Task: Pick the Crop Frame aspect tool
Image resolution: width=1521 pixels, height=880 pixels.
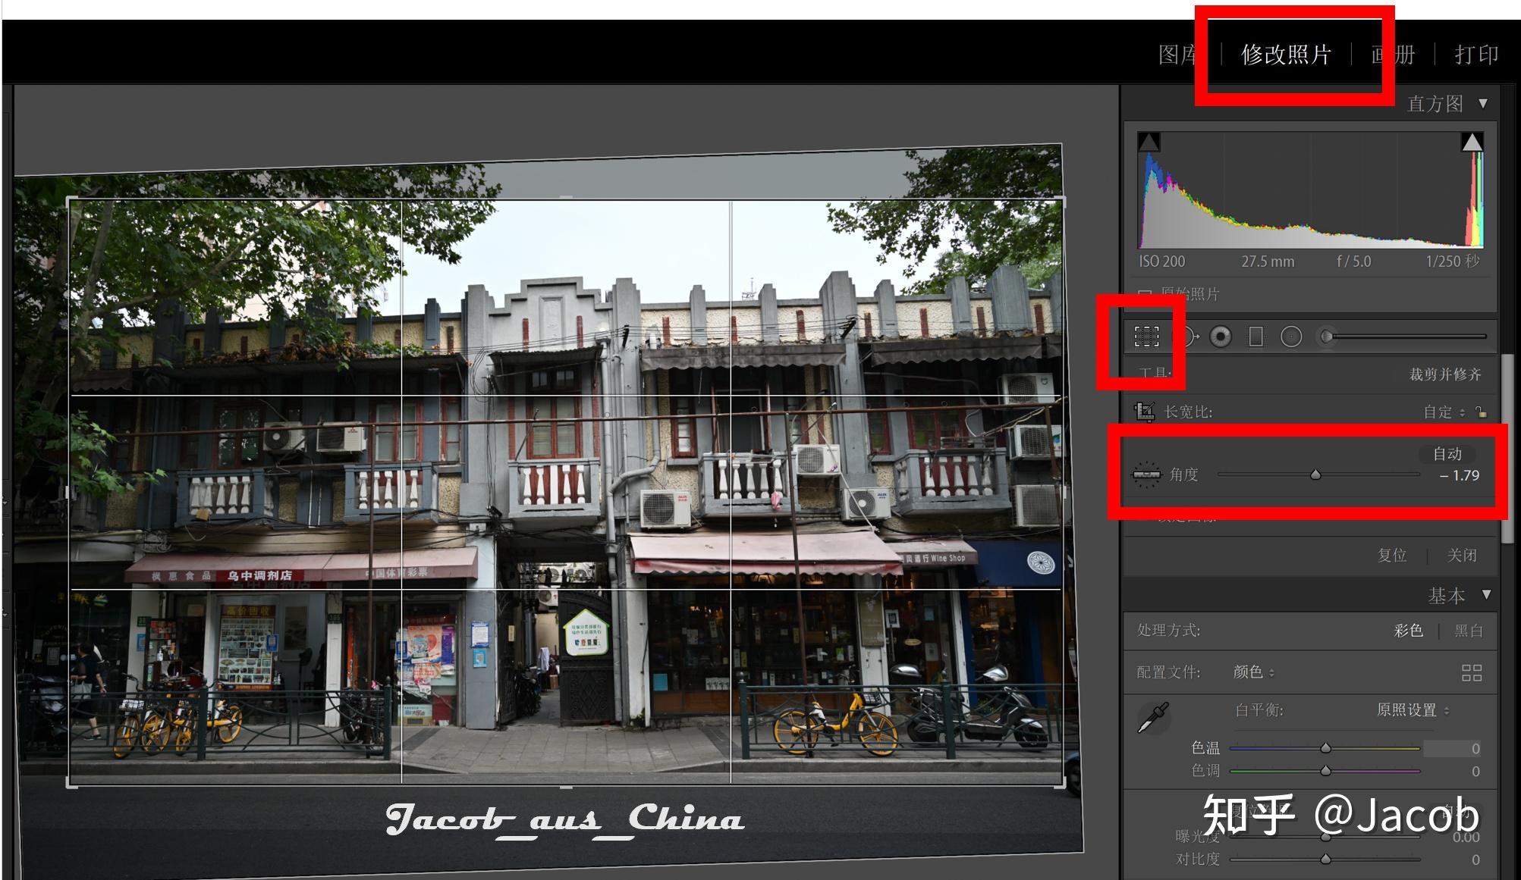Action: [x=1144, y=412]
